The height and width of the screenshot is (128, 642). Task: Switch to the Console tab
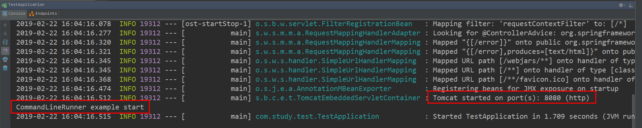(14, 14)
